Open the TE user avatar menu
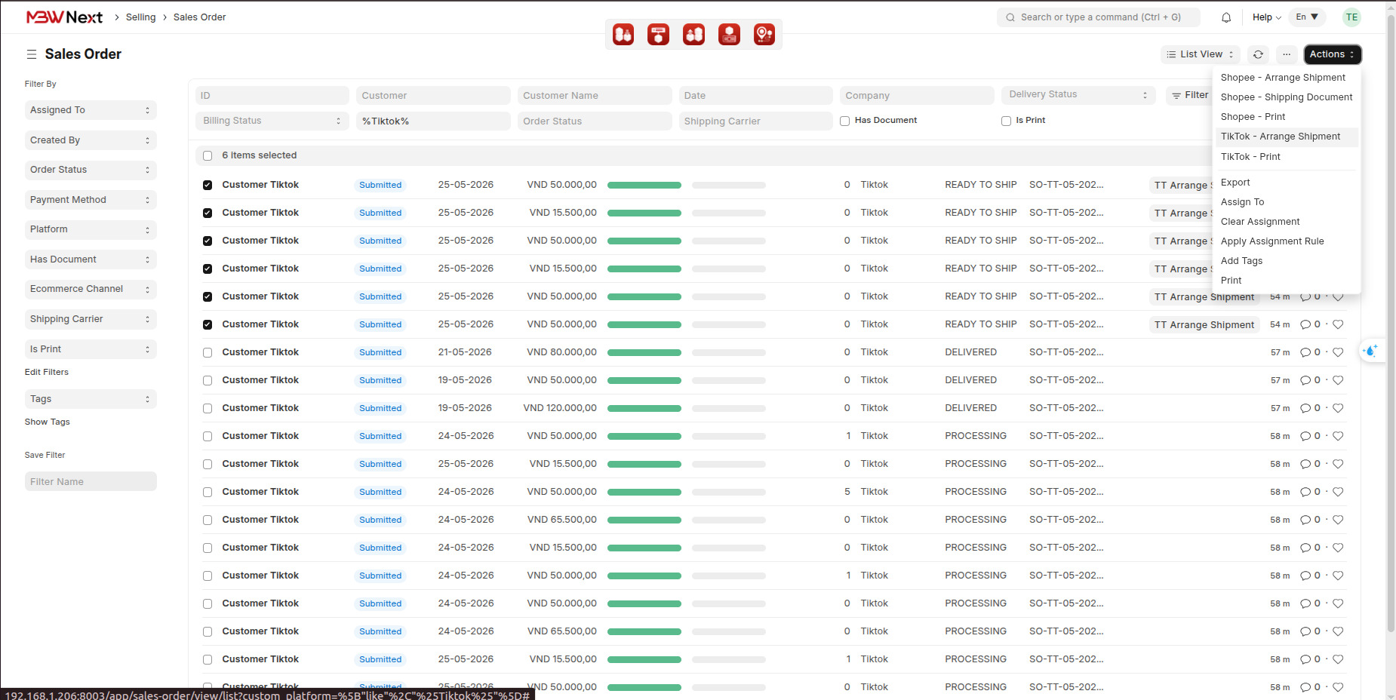The image size is (1396, 700). pyautogui.click(x=1351, y=17)
